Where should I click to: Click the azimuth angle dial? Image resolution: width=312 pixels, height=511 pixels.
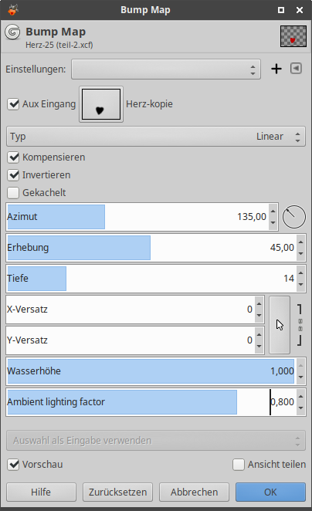(x=293, y=217)
